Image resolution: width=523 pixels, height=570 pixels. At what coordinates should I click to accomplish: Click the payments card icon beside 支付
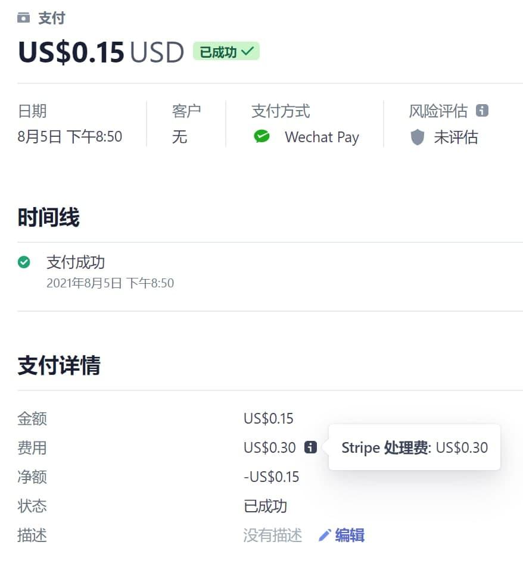(23, 17)
